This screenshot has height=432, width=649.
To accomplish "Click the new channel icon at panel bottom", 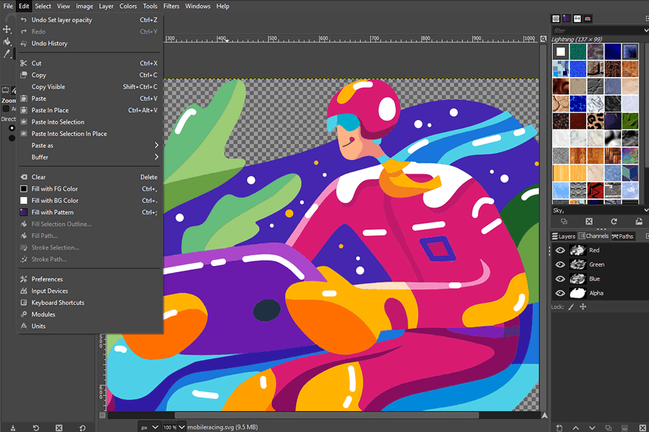I will [559, 427].
